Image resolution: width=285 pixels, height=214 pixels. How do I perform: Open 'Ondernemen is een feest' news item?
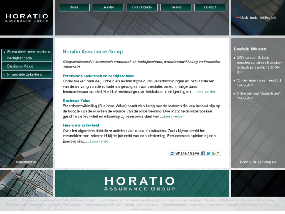pos(258,83)
